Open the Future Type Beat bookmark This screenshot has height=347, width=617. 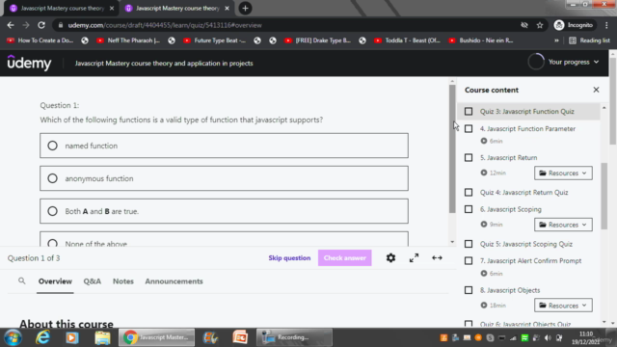click(215, 40)
